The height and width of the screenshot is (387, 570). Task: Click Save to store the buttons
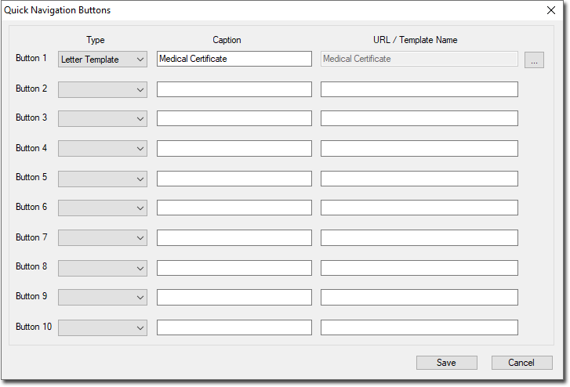[x=446, y=363]
